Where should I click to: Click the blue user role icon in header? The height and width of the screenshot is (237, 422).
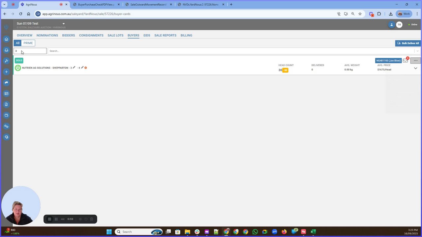click(x=391, y=25)
